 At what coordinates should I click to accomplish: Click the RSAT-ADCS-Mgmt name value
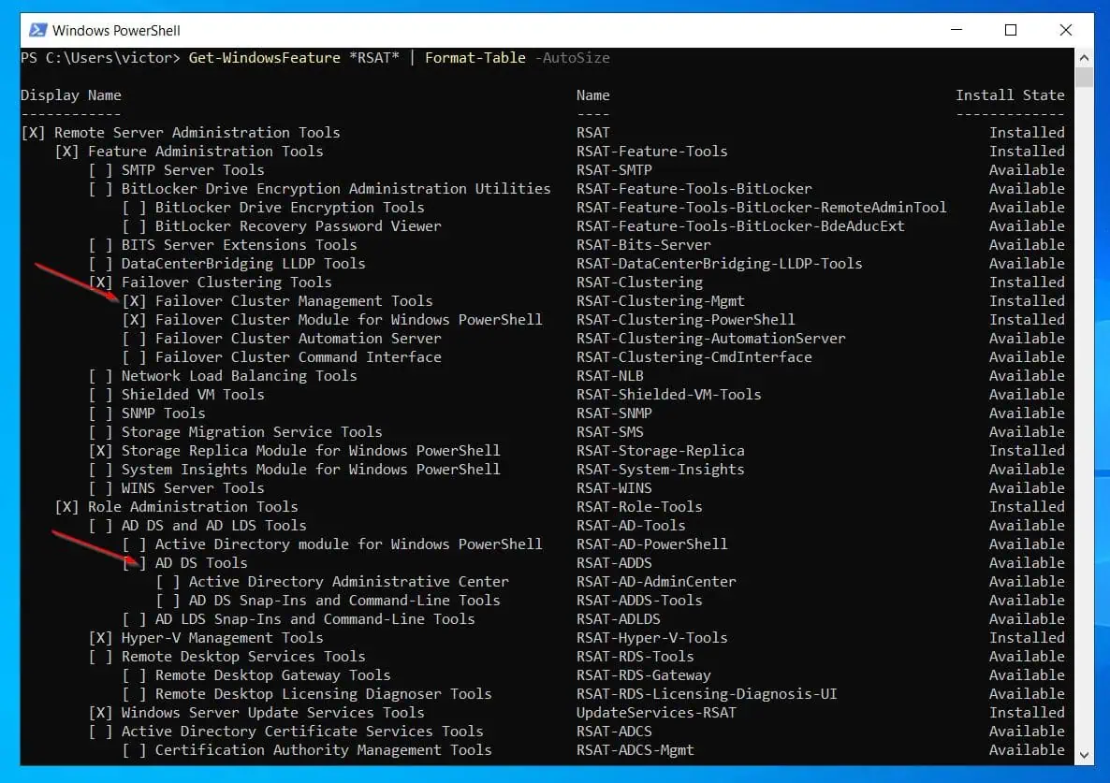(x=635, y=750)
